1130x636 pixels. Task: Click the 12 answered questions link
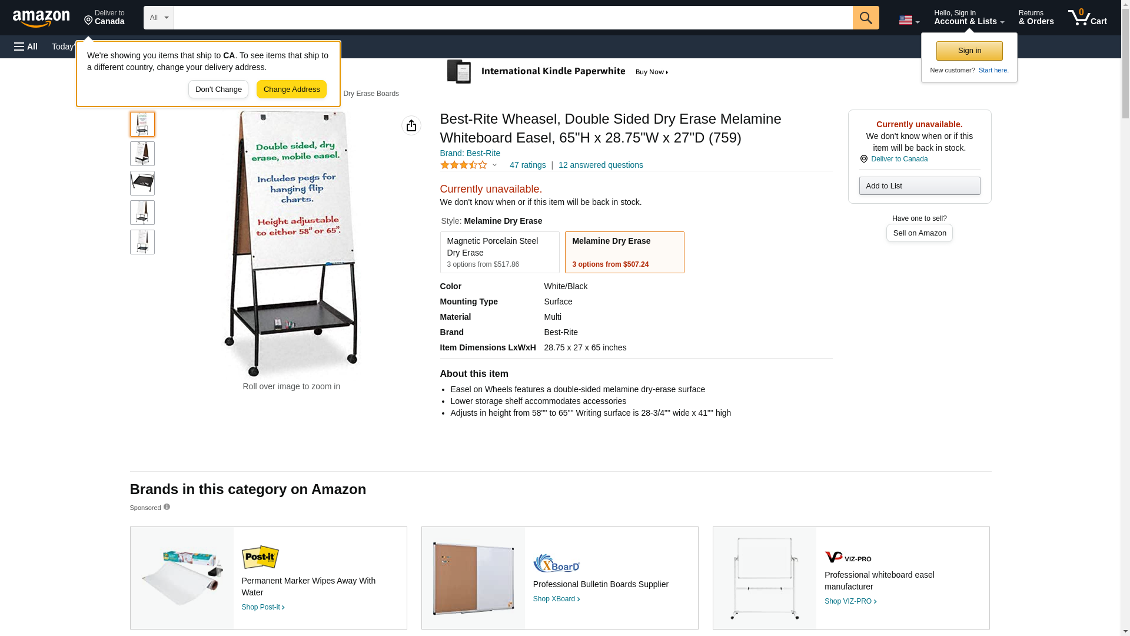pyautogui.click(x=600, y=165)
